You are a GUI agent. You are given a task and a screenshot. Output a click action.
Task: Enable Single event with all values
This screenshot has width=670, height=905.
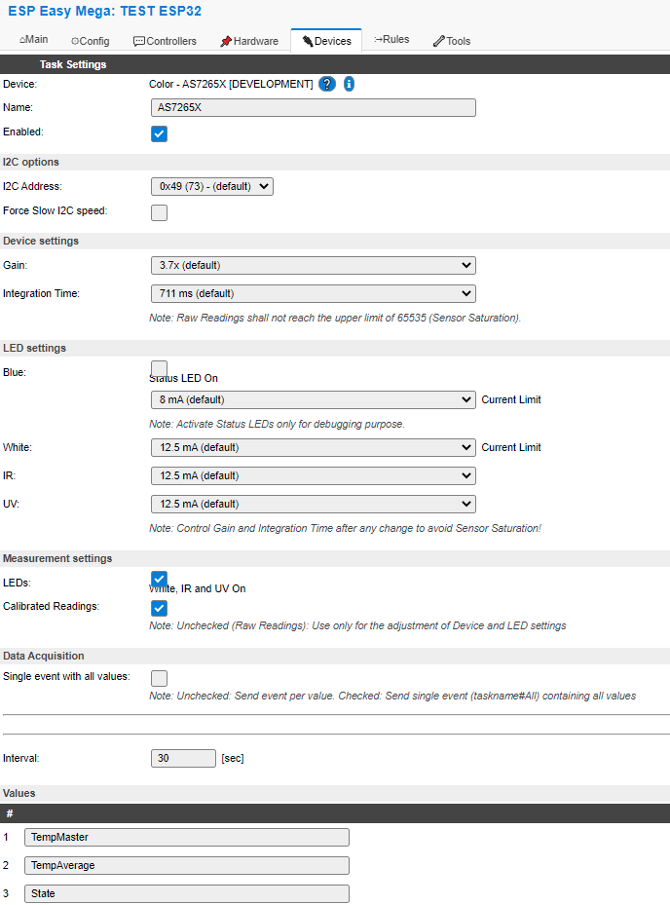(159, 678)
